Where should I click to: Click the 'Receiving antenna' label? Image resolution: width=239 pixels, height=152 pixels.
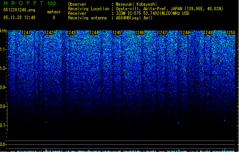click(x=87, y=18)
